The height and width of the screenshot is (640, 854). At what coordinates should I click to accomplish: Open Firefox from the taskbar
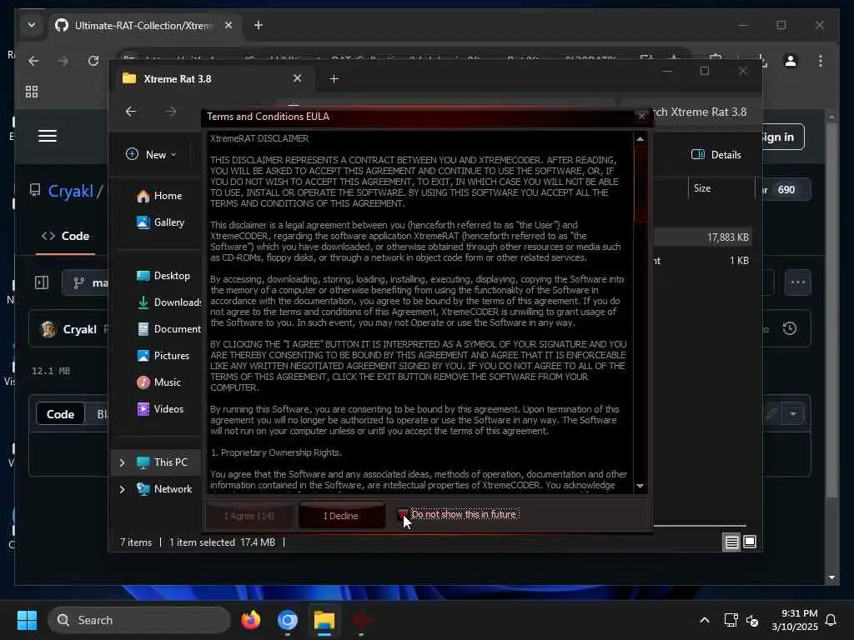[250, 620]
